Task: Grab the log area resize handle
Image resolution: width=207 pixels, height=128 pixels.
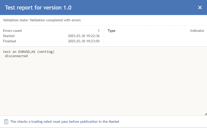Action: [206, 114]
